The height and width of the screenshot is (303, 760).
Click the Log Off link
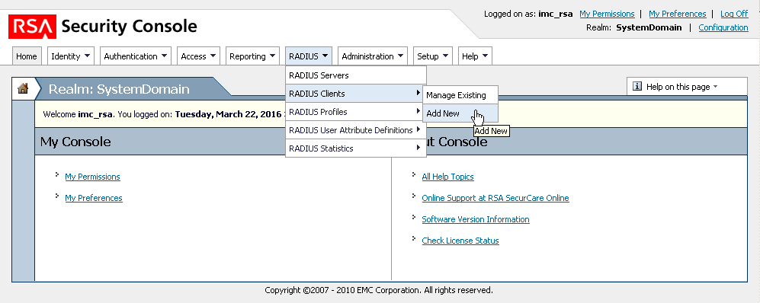[x=734, y=14]
